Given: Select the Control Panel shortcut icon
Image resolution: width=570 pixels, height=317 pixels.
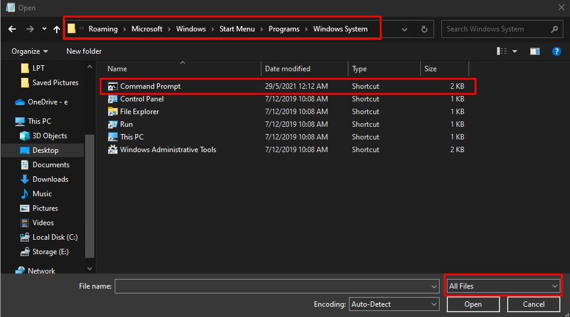Looking at the screenshot, I should 113,99.
